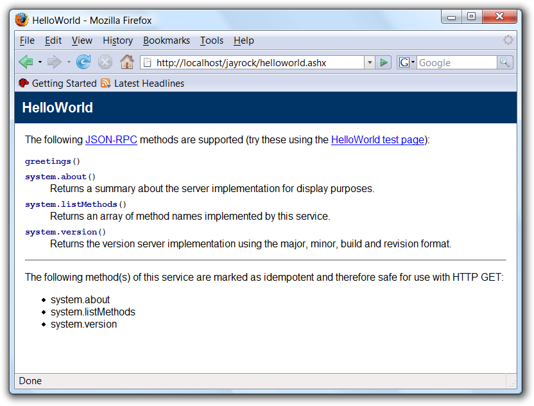Click the Google search input box

[457, 63]
